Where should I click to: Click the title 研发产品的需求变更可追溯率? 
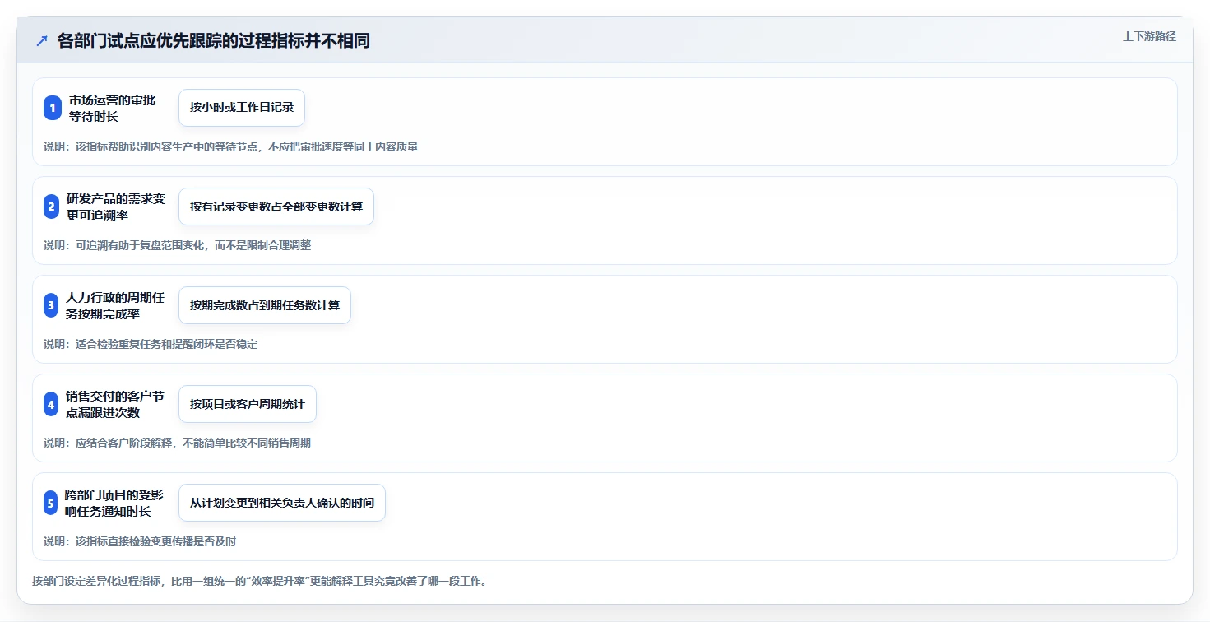coord(116,207)
